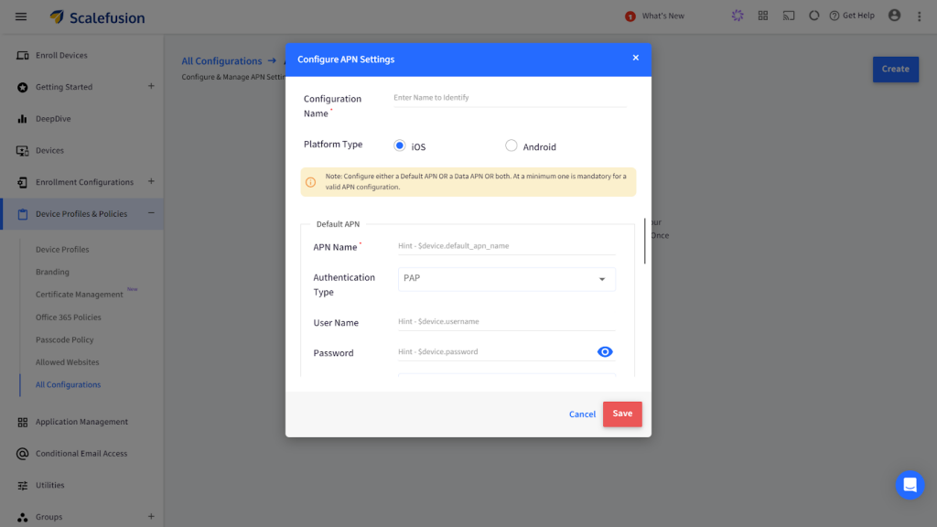Open the hamburger navigation menu
Viewport: 937px width, 527px height.
tap(21, 16)
